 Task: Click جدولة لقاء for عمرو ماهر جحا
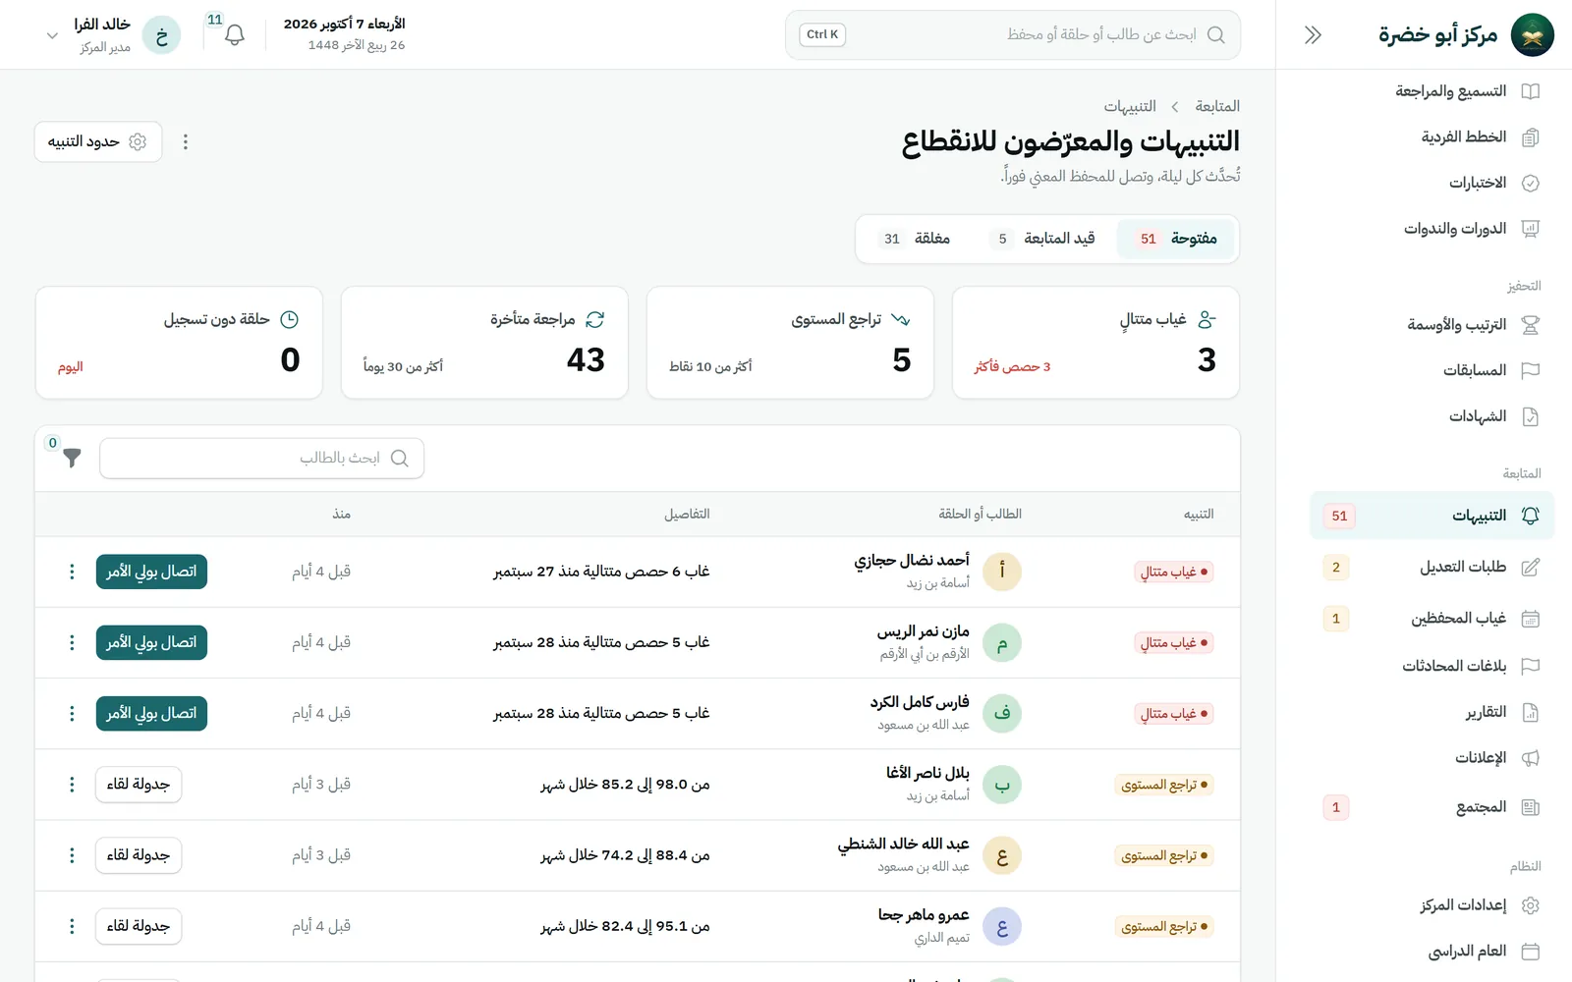pos(139,926)
